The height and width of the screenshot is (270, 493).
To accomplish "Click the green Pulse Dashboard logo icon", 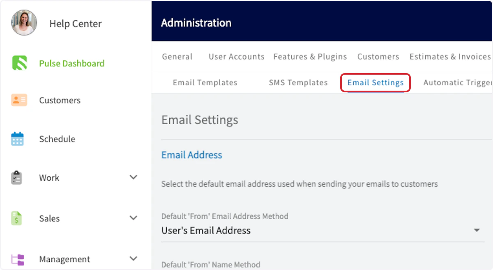I will tap(19, 63).
